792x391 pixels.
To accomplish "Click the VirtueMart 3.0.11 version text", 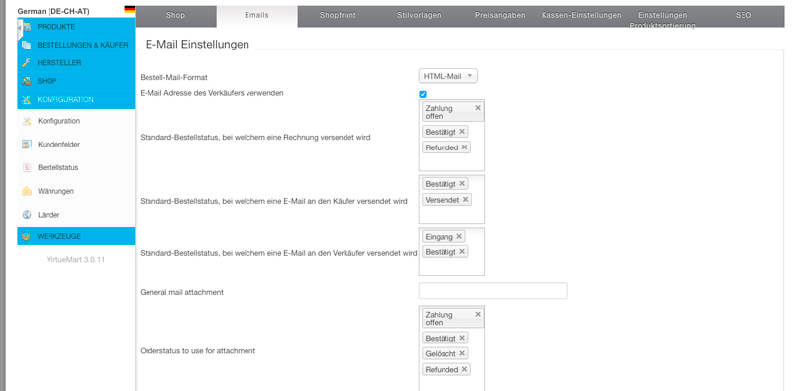I will click(76, 260).
